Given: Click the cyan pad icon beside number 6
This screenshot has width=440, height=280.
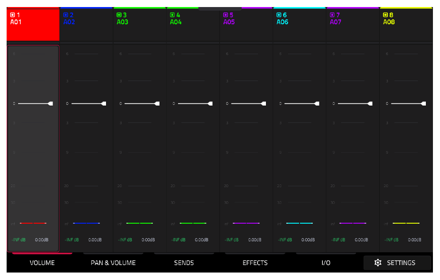Looking at the screenshot, I should (279, 15).
